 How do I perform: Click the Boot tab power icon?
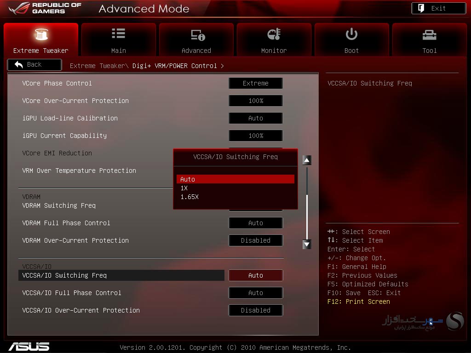pyautogui.click(x=351, y=34)
